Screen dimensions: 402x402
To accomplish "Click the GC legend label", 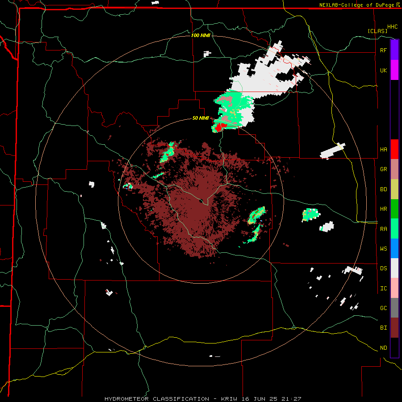I will point(383,308).
